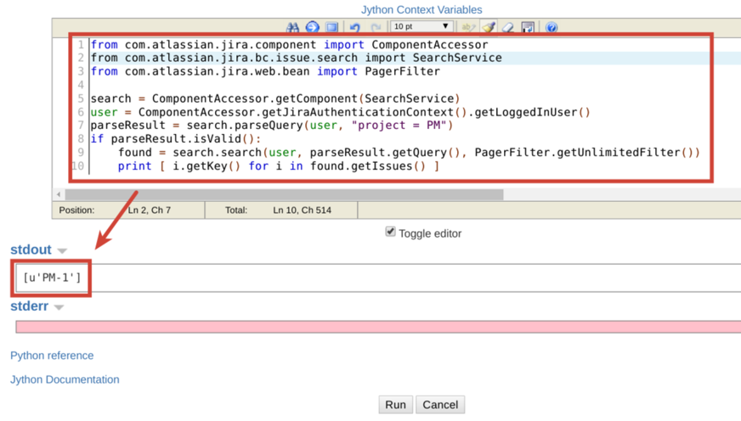Image resolution: width=741 pixels, height=421 pixels.
Task: Redo the last undone edit
Action: click(x=376, y=27)
